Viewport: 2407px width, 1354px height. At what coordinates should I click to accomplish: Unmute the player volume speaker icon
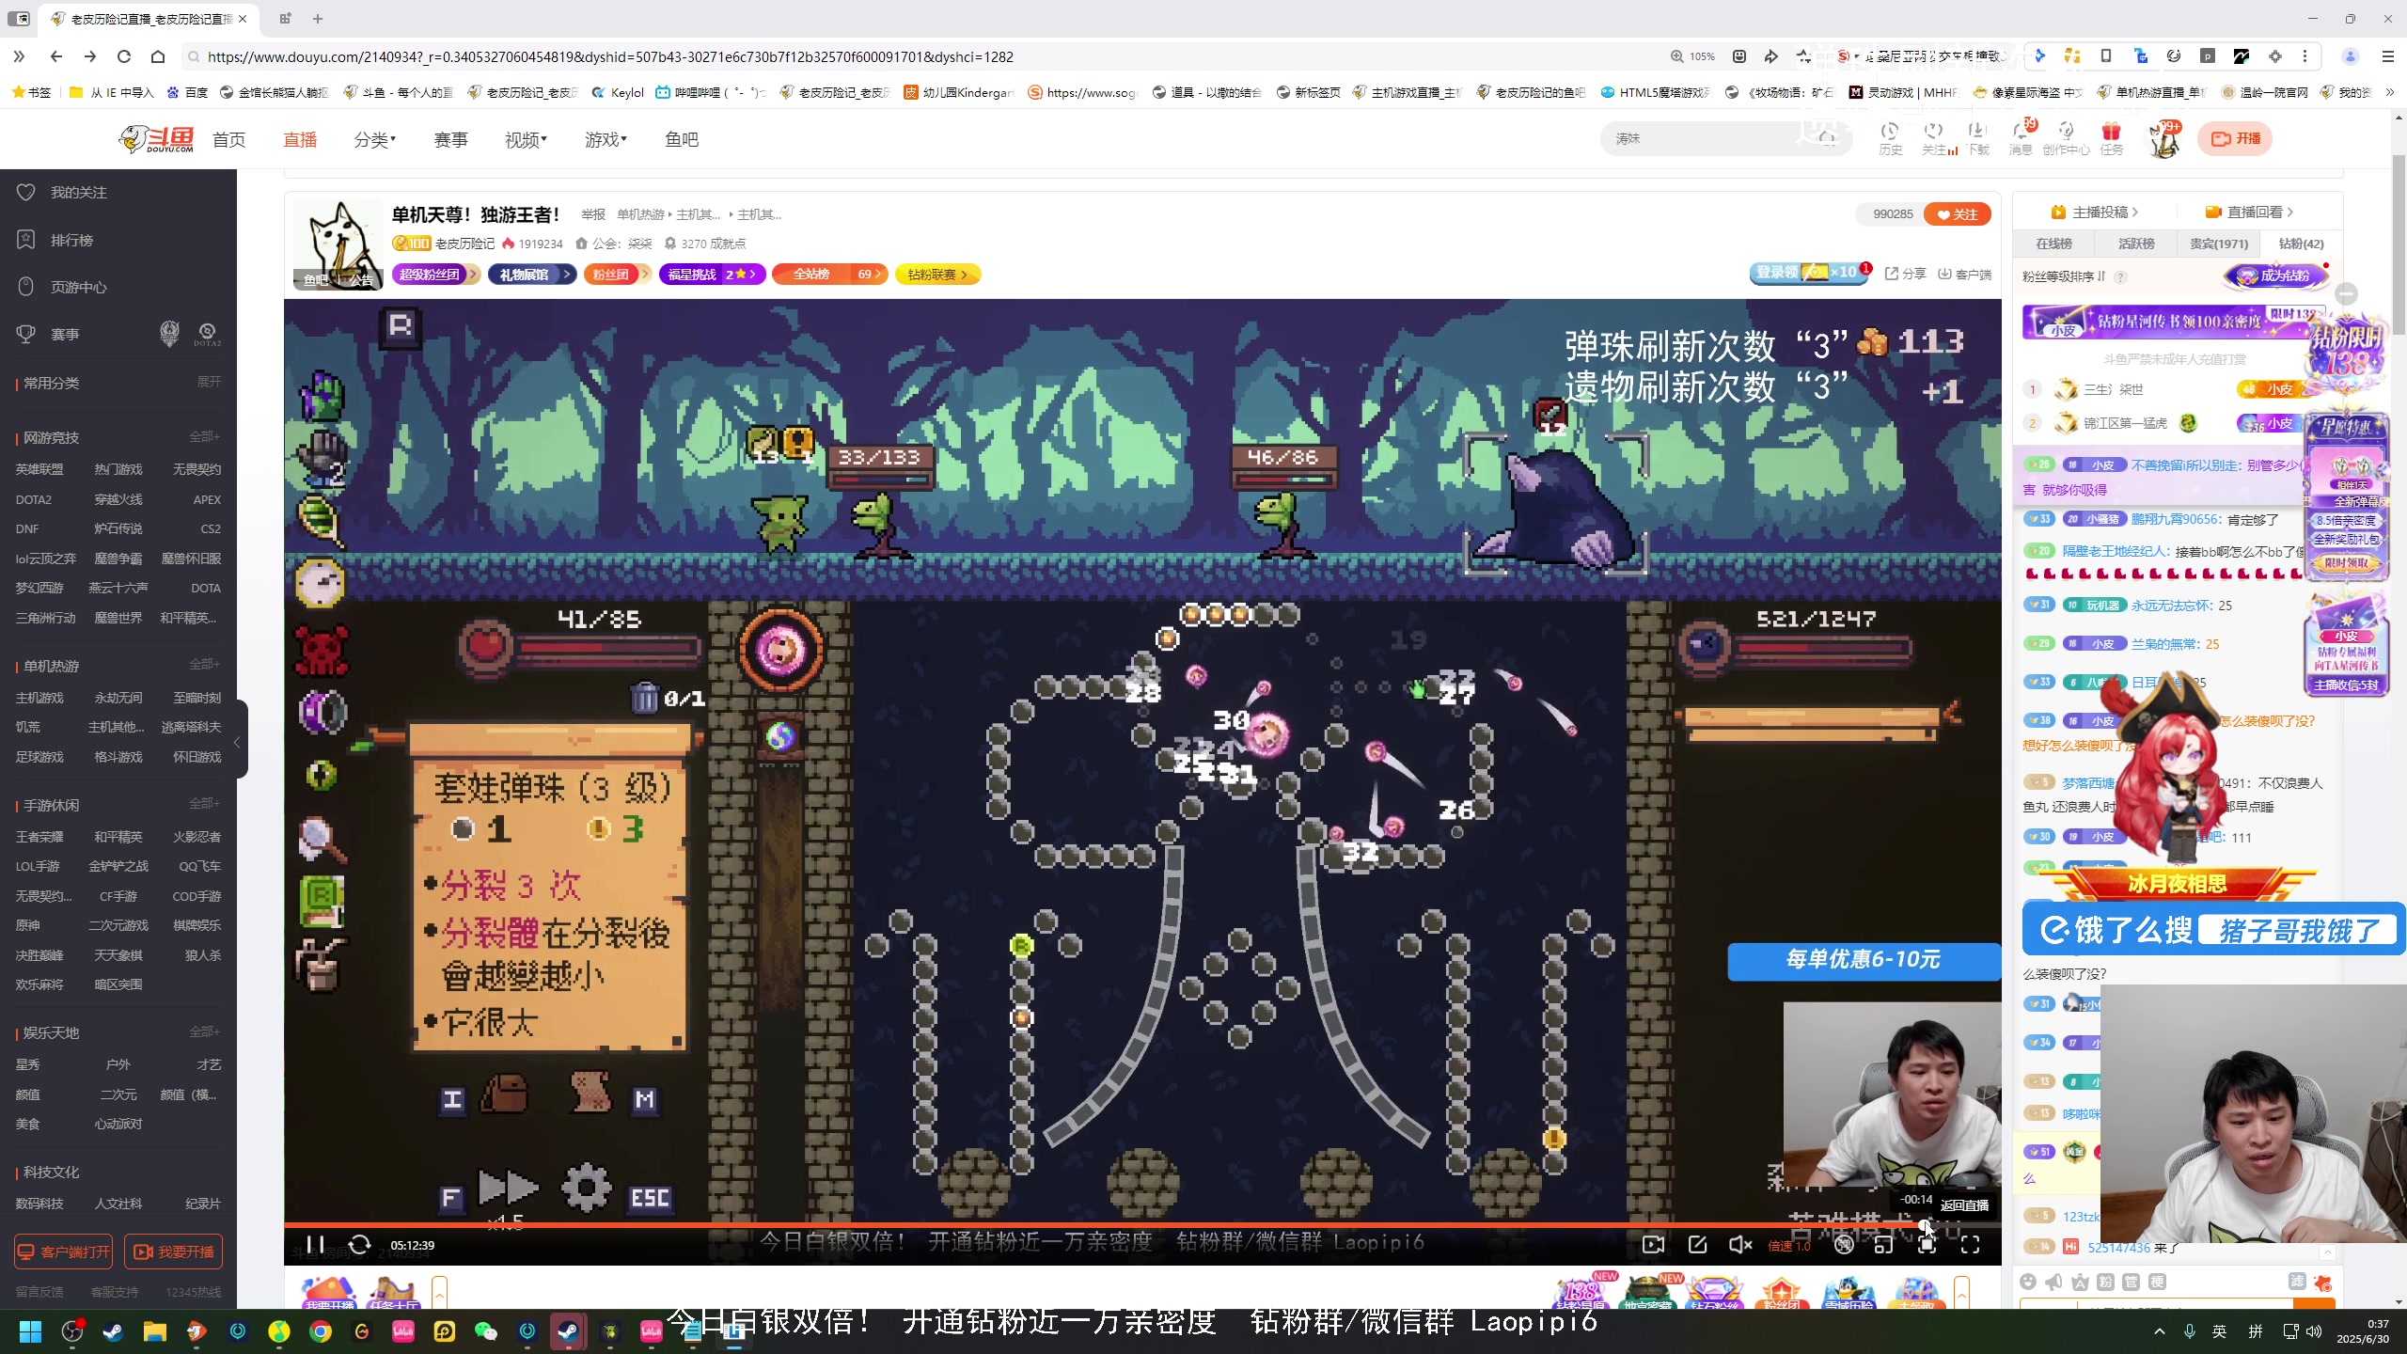coord(1740,1245)
